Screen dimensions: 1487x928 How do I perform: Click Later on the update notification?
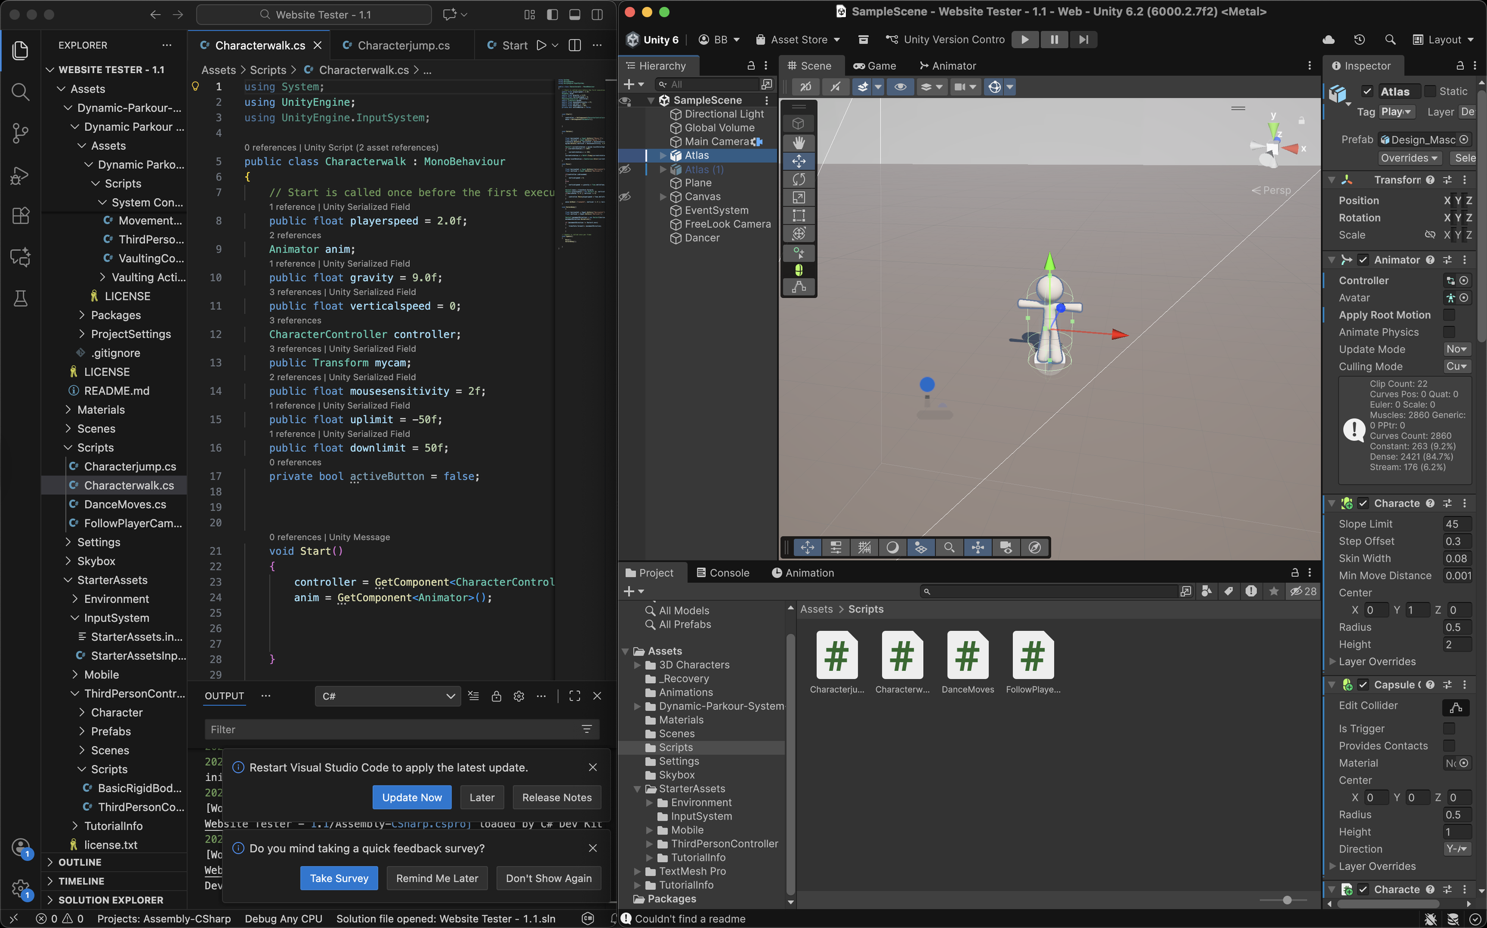coord(481,797)
